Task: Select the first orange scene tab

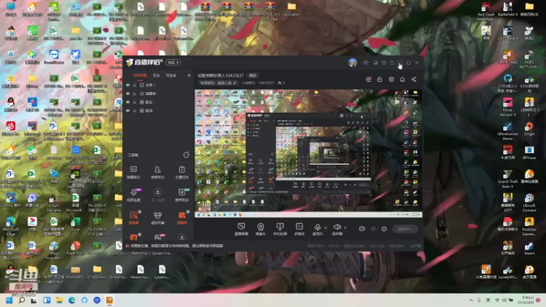Action: tap(140, 75)
